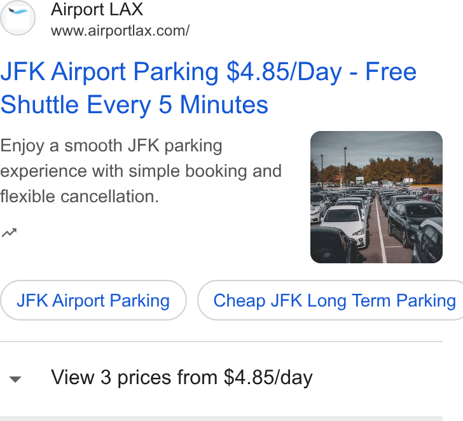Screen dimensions: 463x421
Task: Click the Airport LAX favicon logo
Action: point(17,18)
